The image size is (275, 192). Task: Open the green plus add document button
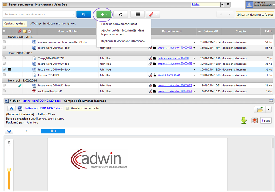point(104,14)
